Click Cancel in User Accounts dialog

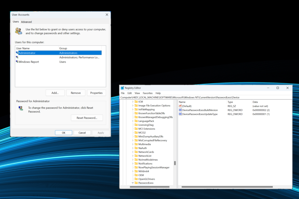(x=82, y=133)
